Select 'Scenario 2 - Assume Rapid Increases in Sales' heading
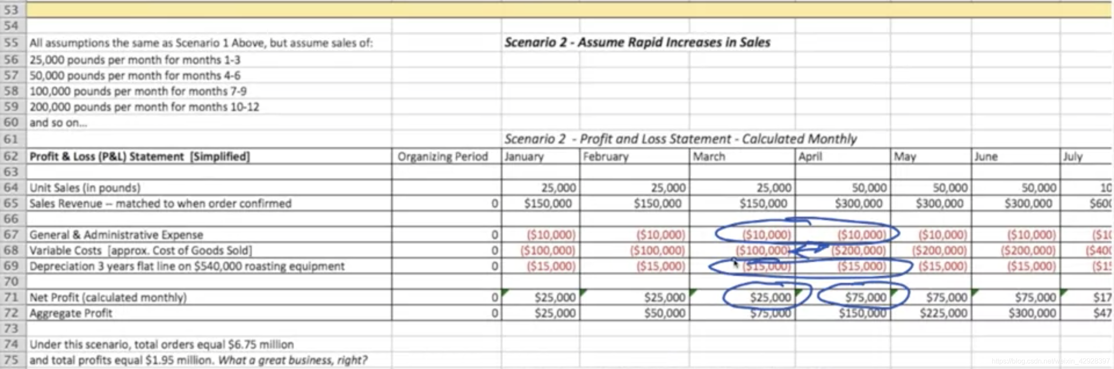 tap(637, 43)
